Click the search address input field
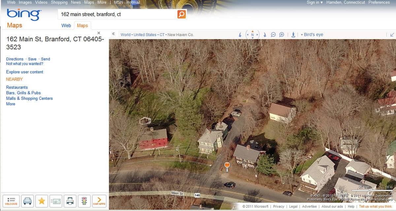This screenshot has width=396, height=211. [x=117, y=14]
